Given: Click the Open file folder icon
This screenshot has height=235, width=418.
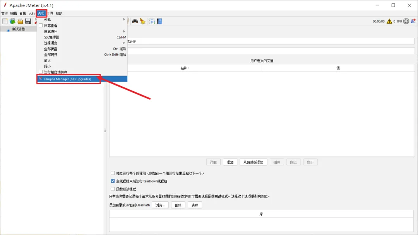Looking at the screenshot, I should click(20, 21).
